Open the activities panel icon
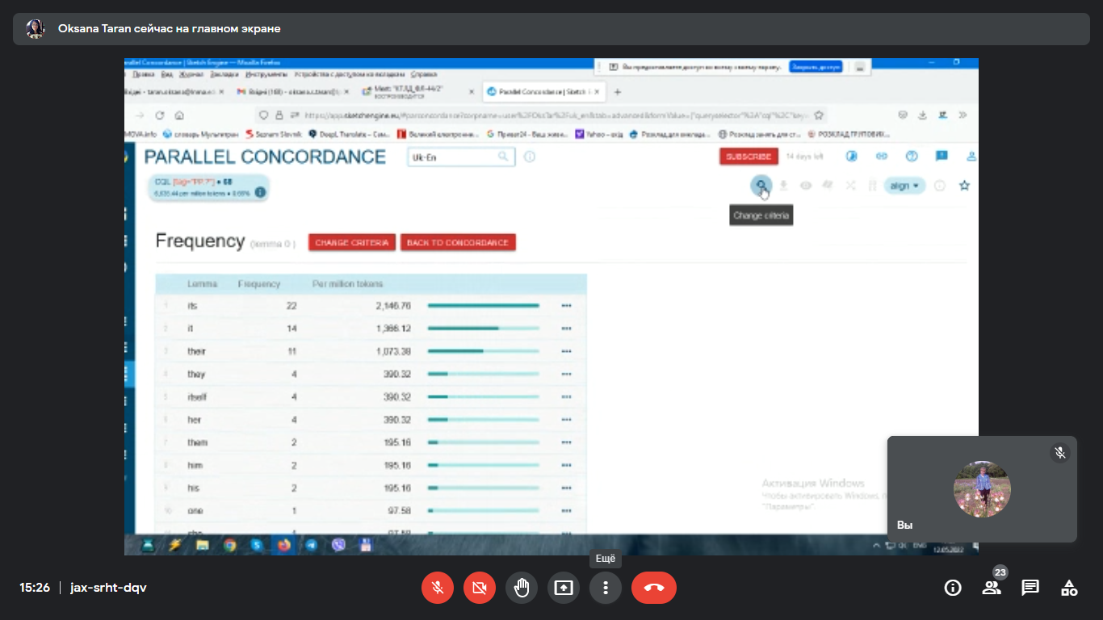The width and height of the screenshot is (1103, 620). (1069, 588)
